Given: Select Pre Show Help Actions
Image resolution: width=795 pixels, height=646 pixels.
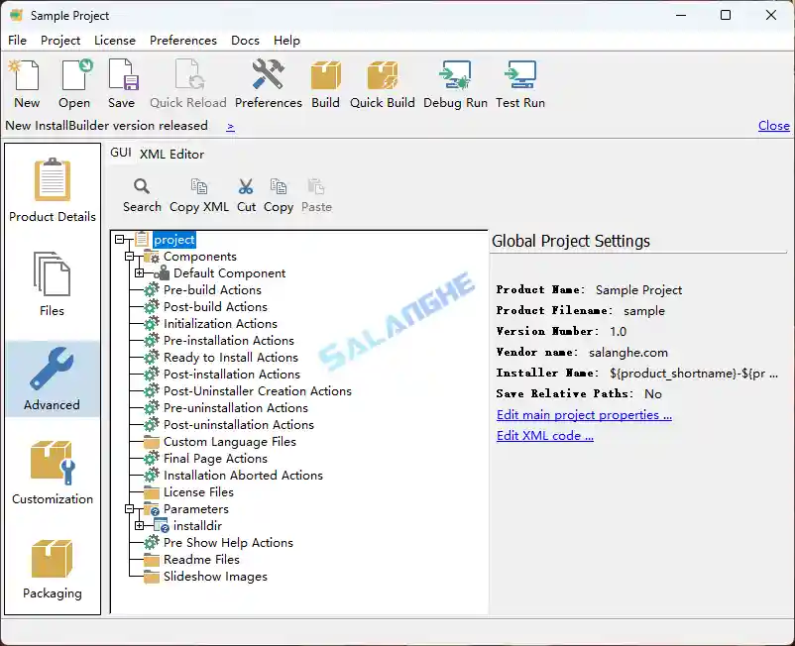Looking at the screenshot, I should 228,542.
